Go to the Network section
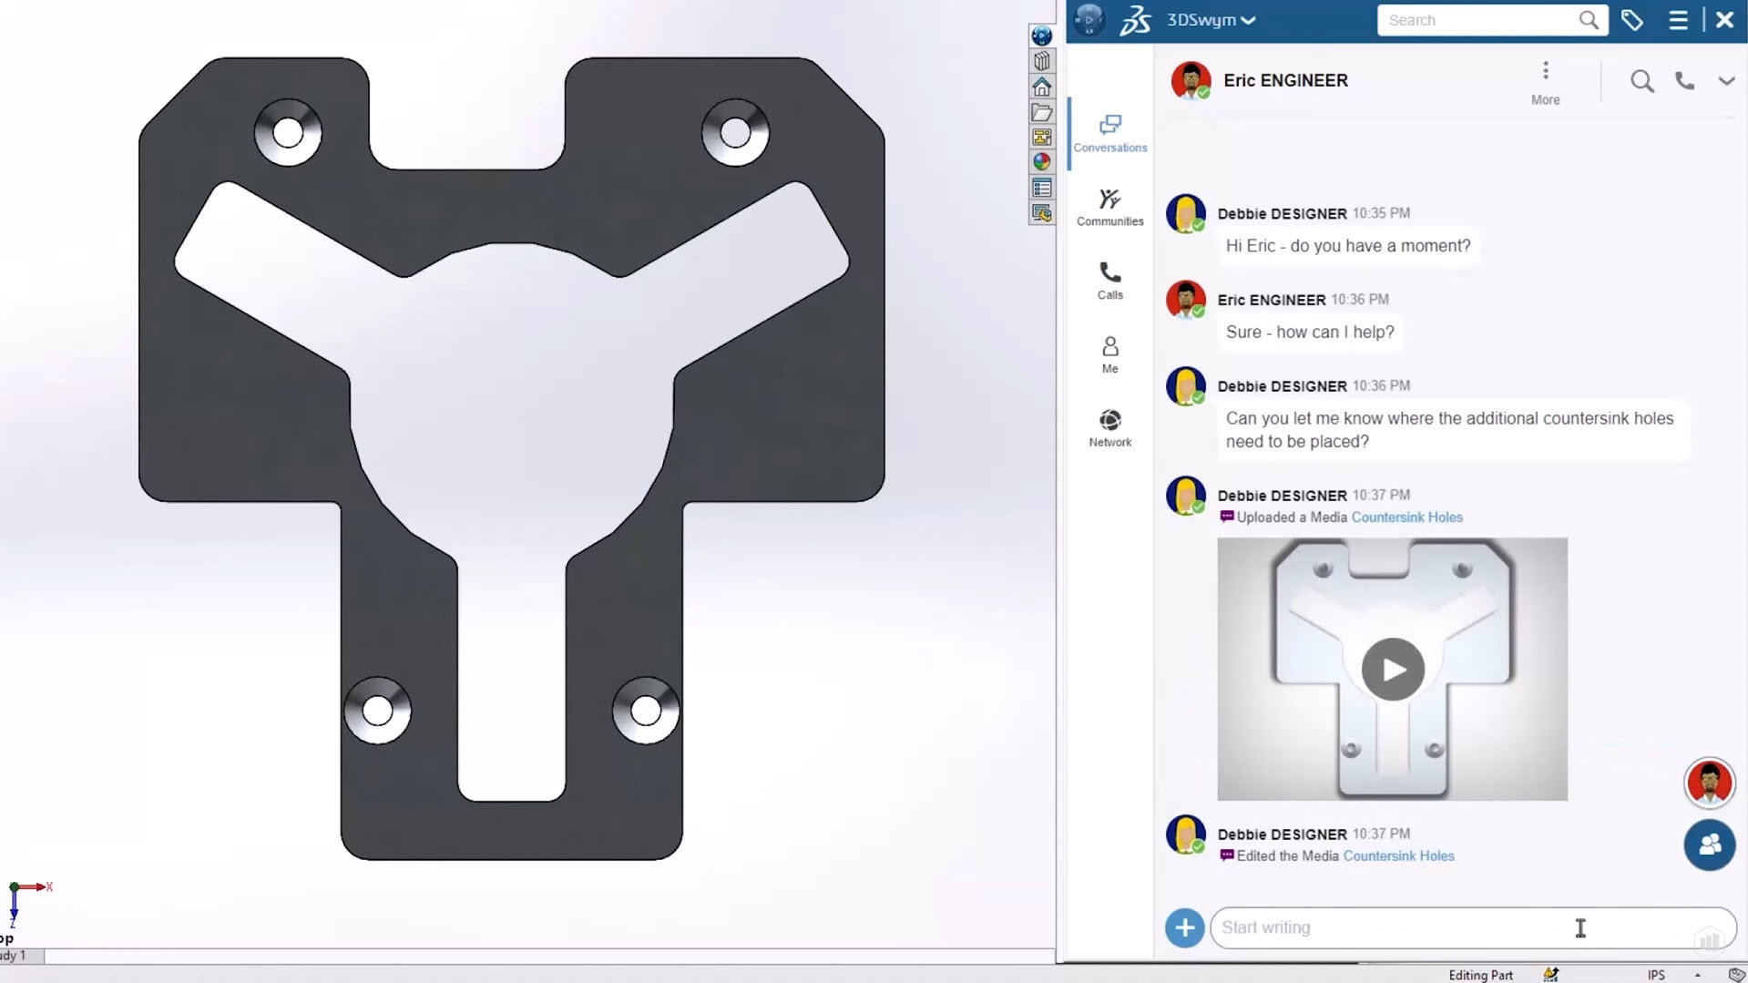Viewport: 1748px width, 983px height. [1109, 428]
